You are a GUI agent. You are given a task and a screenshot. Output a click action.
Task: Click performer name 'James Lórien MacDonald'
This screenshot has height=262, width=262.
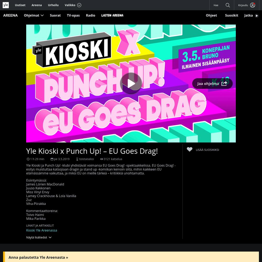(45, 184)
